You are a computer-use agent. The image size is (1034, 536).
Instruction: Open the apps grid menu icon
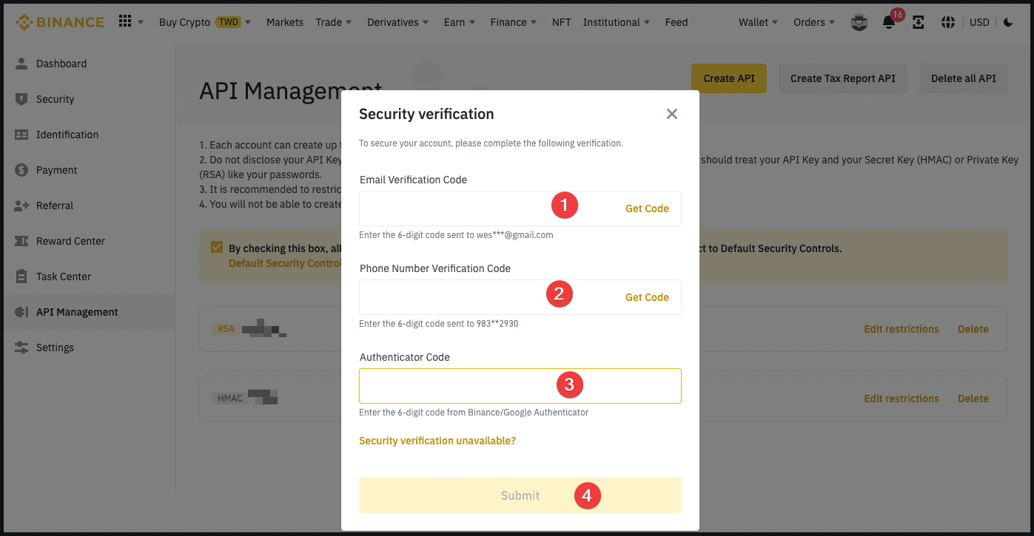pos(125,21)
